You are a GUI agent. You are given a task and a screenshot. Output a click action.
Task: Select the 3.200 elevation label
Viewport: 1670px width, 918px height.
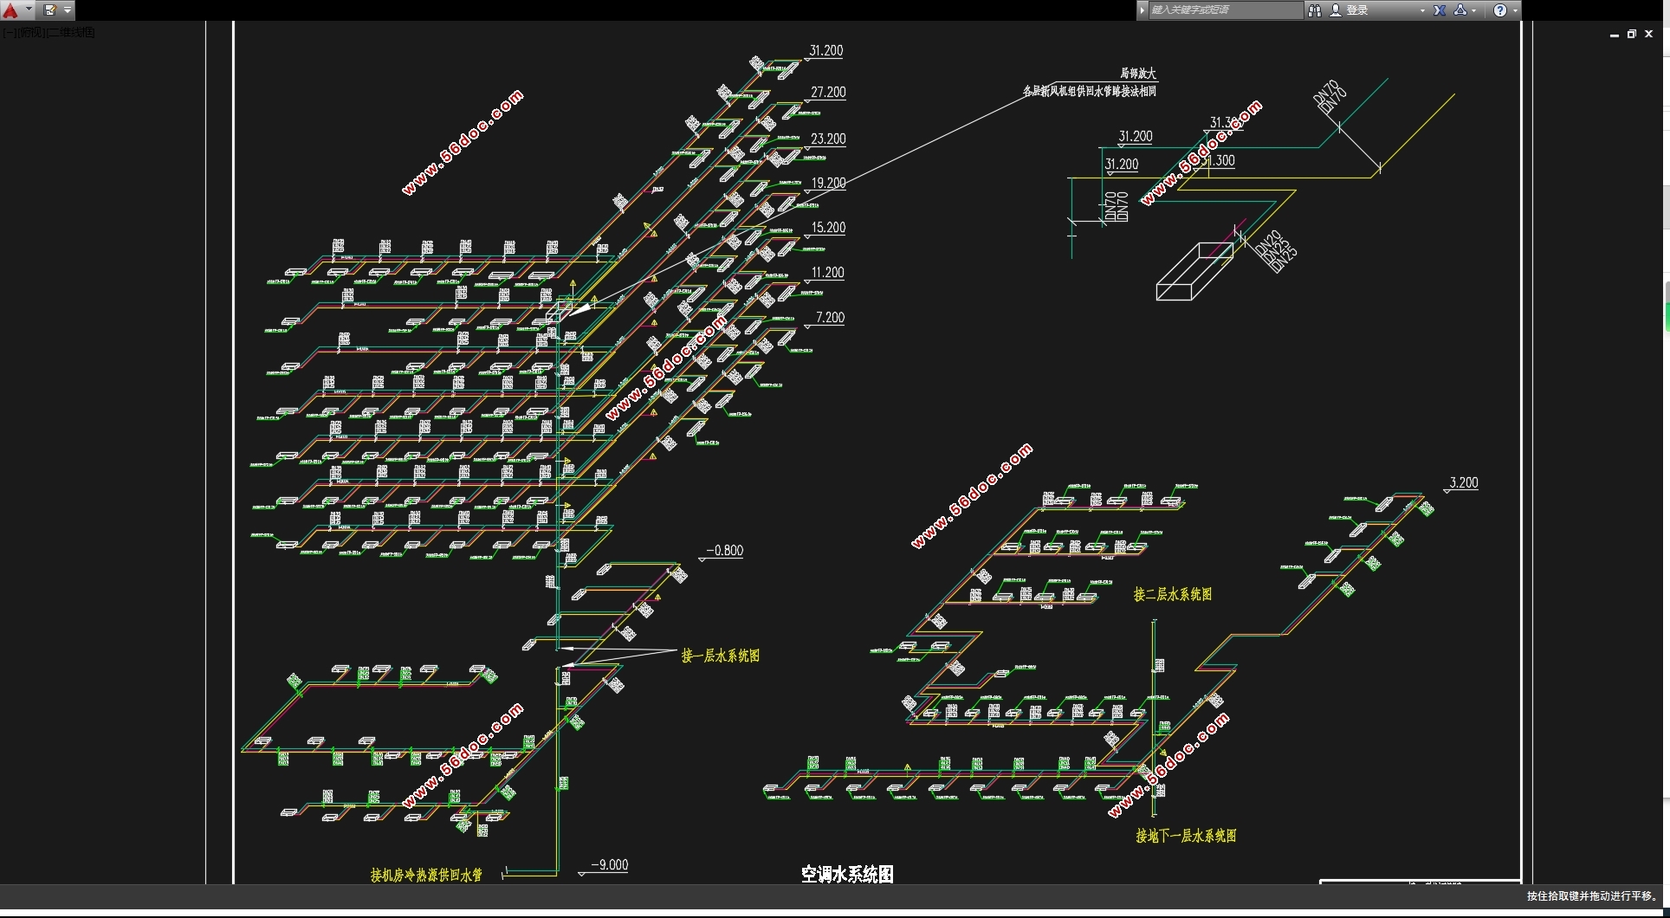point(1464,483)
